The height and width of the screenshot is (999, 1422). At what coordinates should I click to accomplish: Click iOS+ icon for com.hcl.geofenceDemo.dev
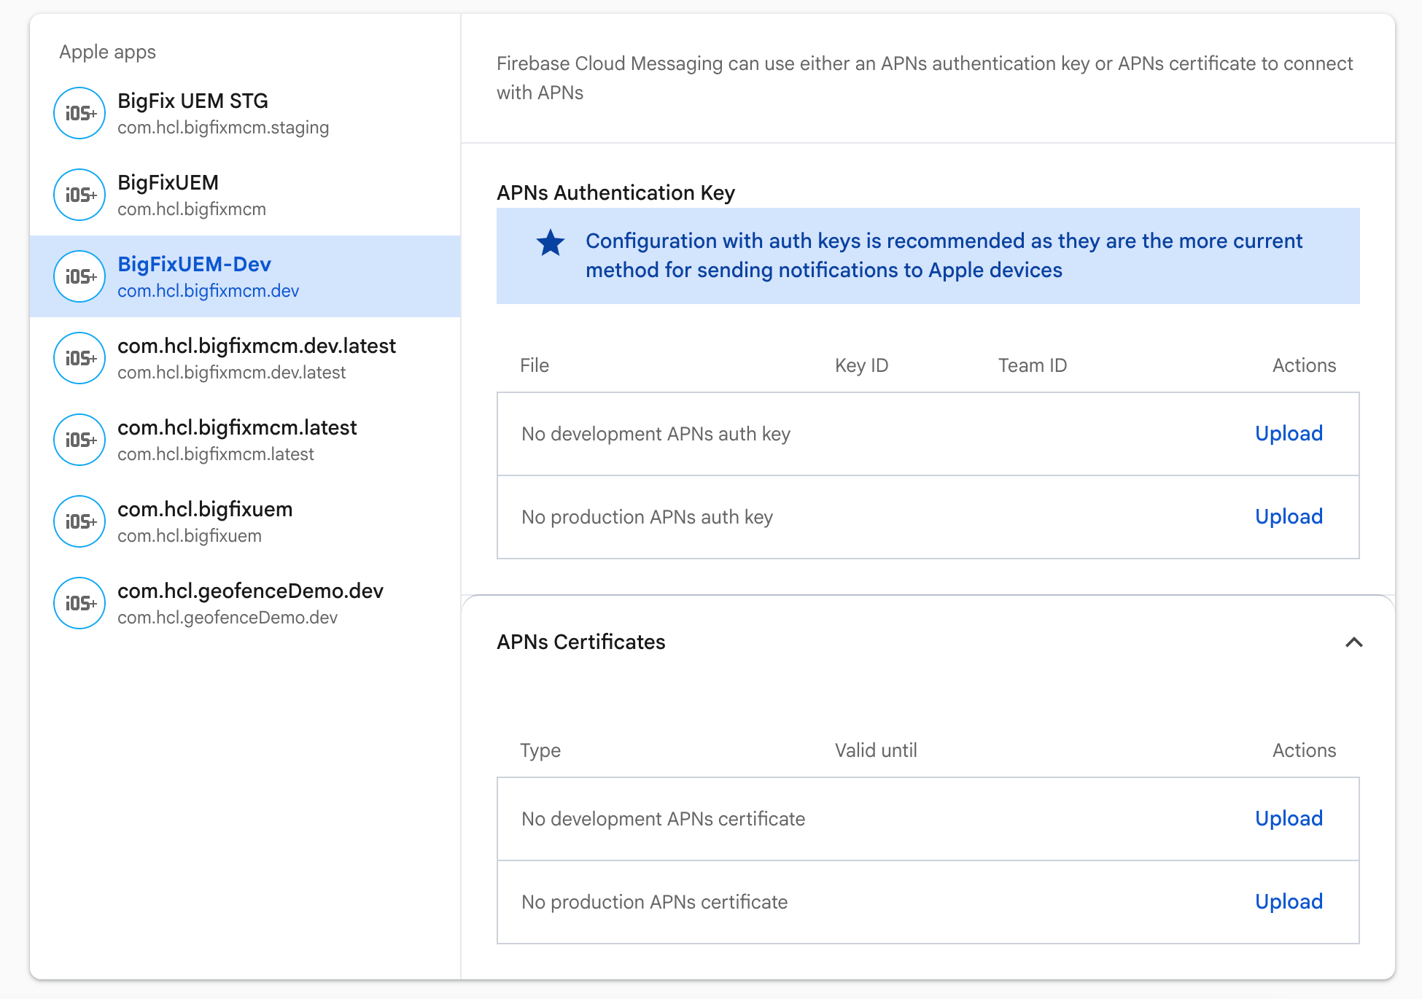[x=79, y=603]
